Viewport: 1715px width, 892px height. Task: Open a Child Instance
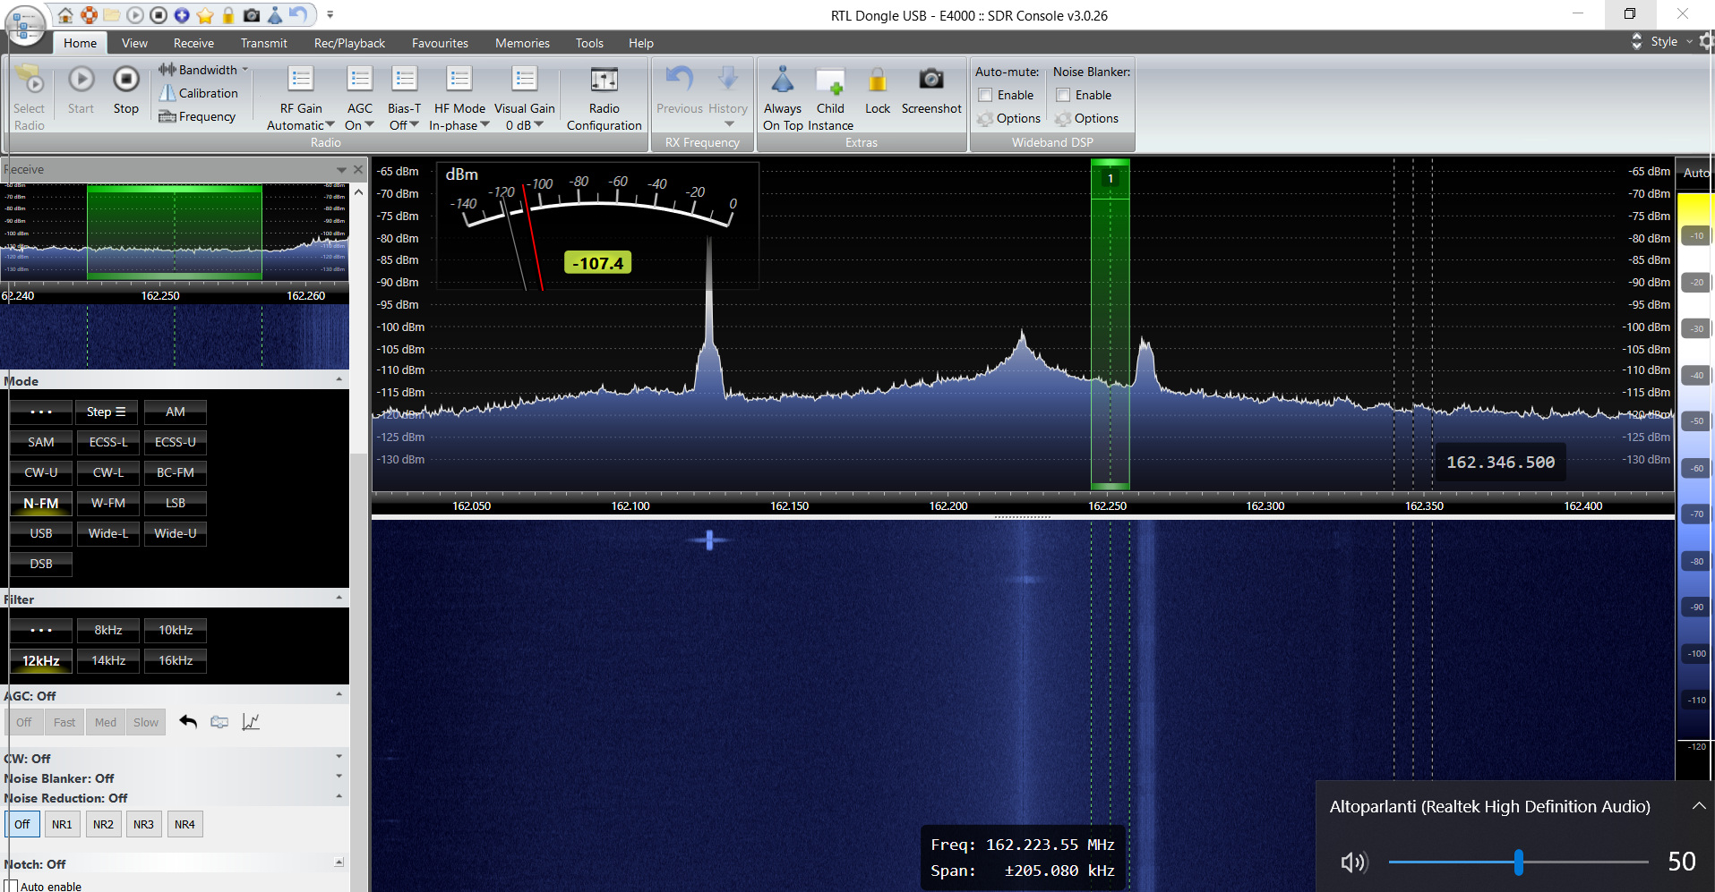point(829,81)
